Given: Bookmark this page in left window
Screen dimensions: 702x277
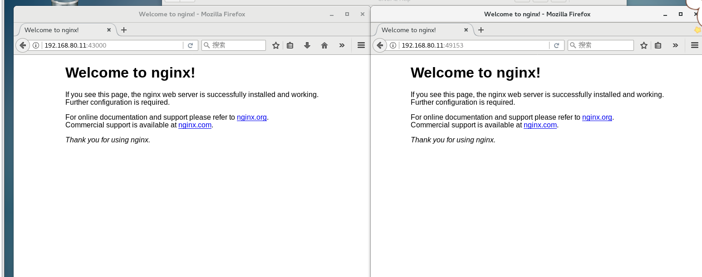Looking at the screenshot, I should (275, 45).
